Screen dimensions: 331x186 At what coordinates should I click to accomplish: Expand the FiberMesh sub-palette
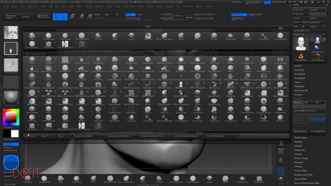(299, 86)
